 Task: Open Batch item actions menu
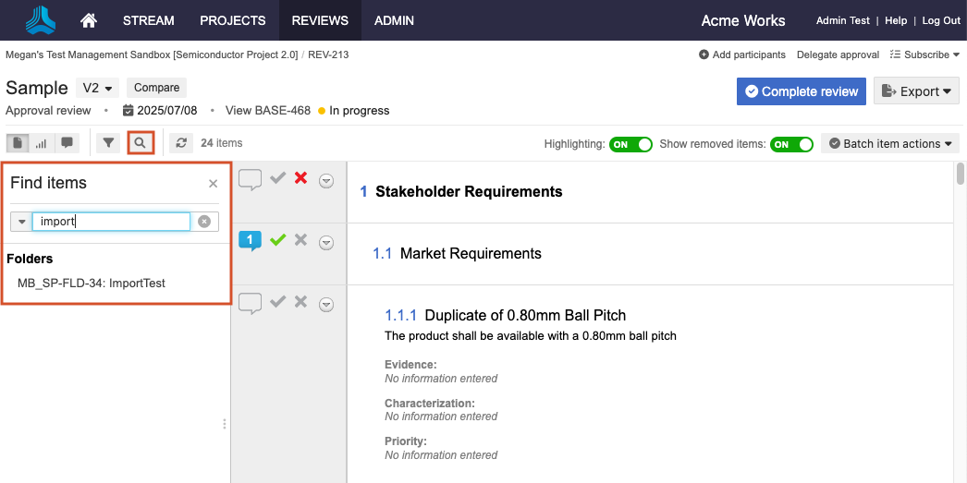click(890, 144)
